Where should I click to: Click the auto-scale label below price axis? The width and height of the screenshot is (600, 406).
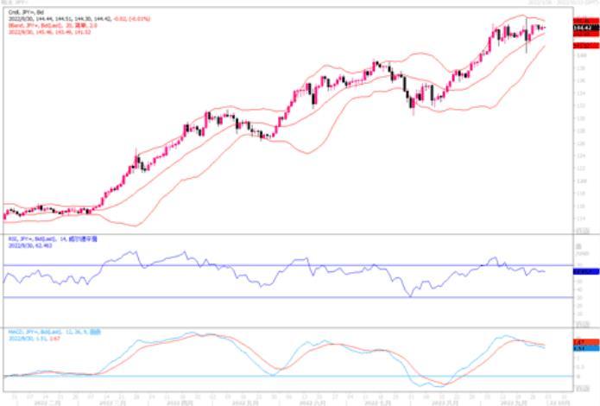583,231
